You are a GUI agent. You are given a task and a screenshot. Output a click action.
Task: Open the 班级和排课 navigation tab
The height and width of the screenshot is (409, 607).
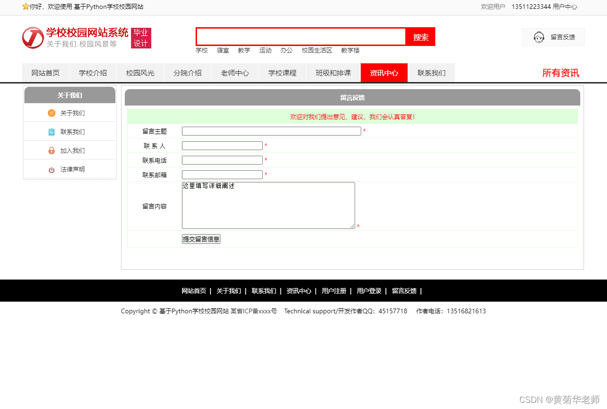pos(334,73)
